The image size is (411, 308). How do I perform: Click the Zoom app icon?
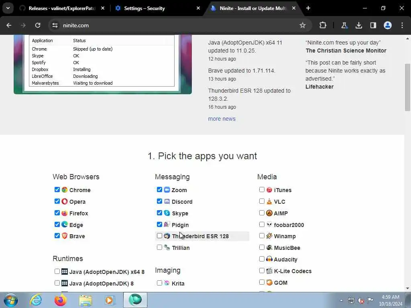[x=167, y=190]
